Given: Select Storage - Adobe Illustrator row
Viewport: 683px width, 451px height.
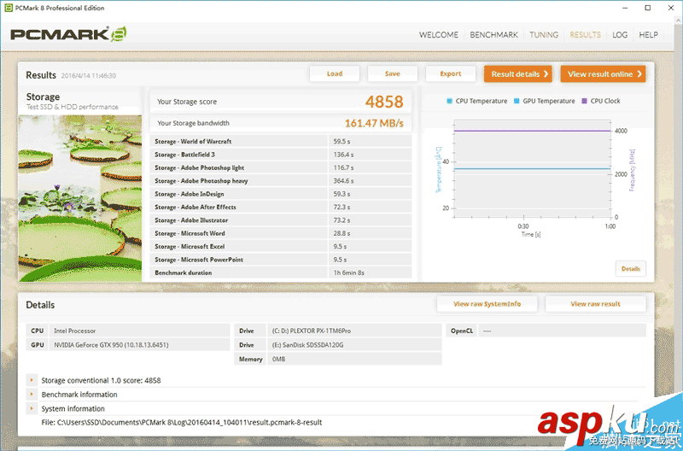Looking at the screenshot, I should pyautogui.click(x=281, y=220).
